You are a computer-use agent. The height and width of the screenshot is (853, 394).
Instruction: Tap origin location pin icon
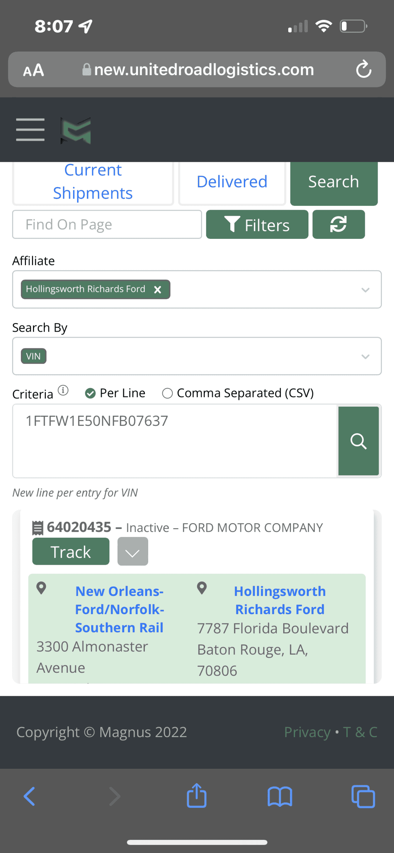point(42,588)
